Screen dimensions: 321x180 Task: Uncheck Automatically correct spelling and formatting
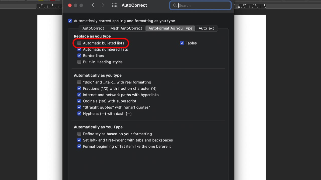(x=70, y=21)
